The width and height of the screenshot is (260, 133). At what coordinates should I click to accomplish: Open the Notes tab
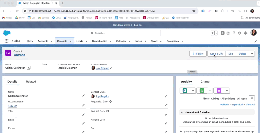tap(139, 41)
